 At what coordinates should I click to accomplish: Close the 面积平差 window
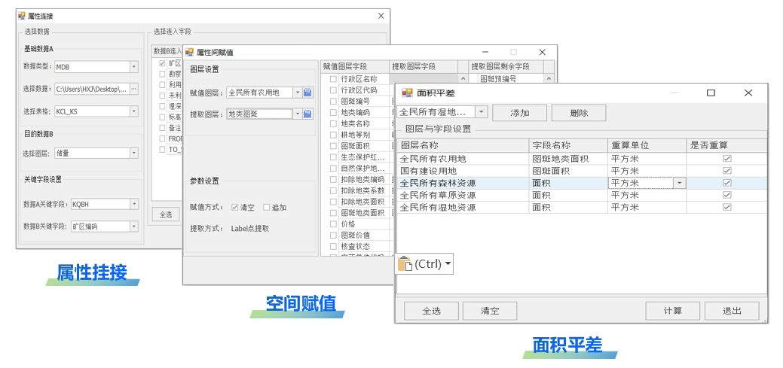748,93
